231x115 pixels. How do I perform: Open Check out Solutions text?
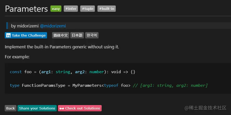point(83,108)
